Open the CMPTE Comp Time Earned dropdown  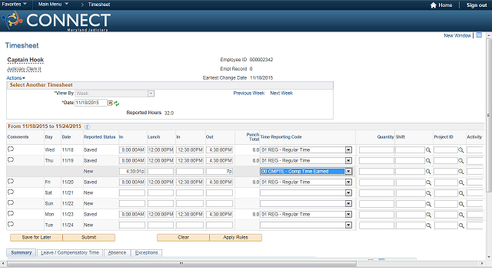click(x=348, y=172)
